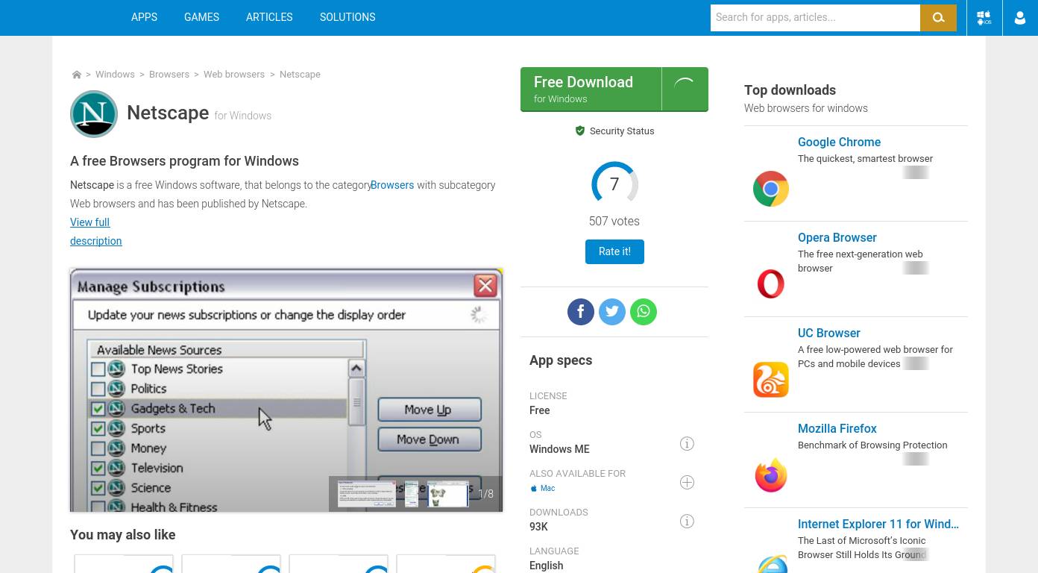
Task: Open the UC Browser title link
Action: coord(828,333)
